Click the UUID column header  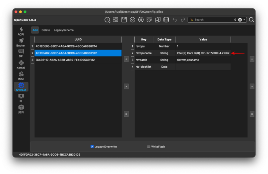click(78, 39)
